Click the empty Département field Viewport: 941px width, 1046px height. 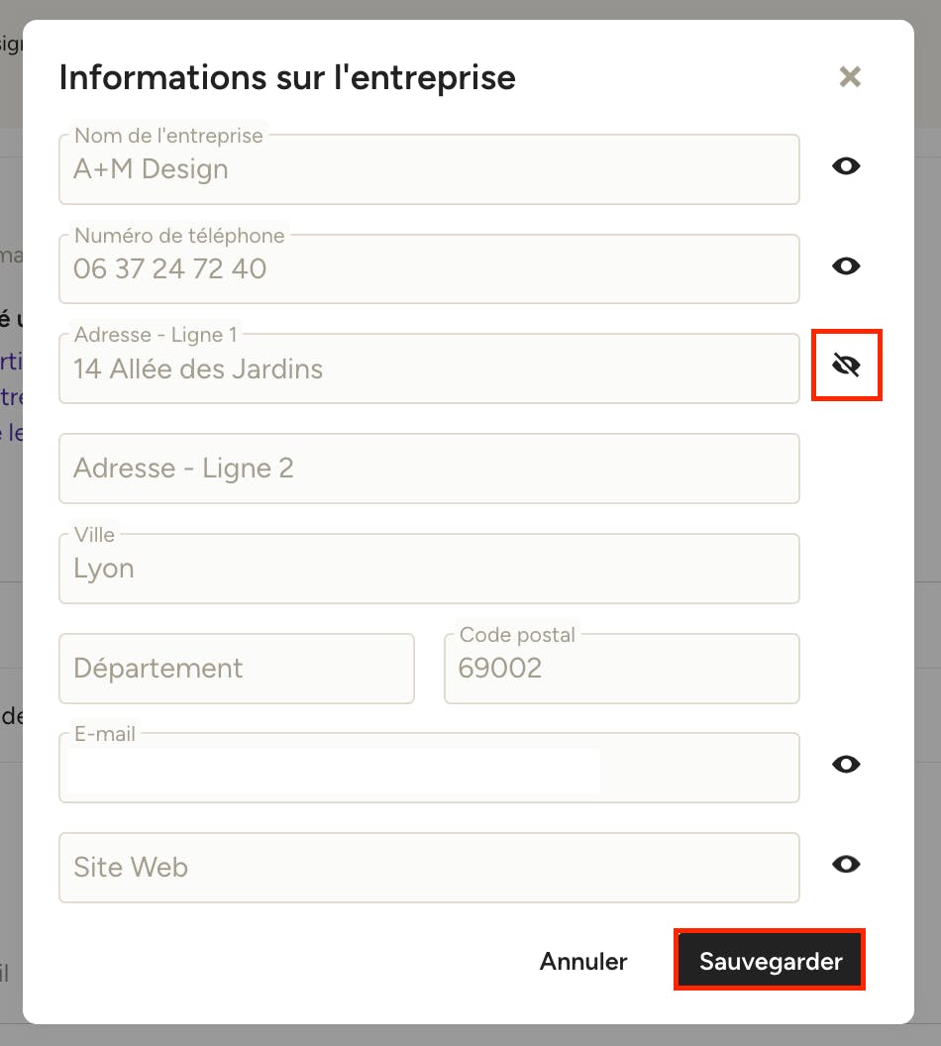click(x=237, y=669)
